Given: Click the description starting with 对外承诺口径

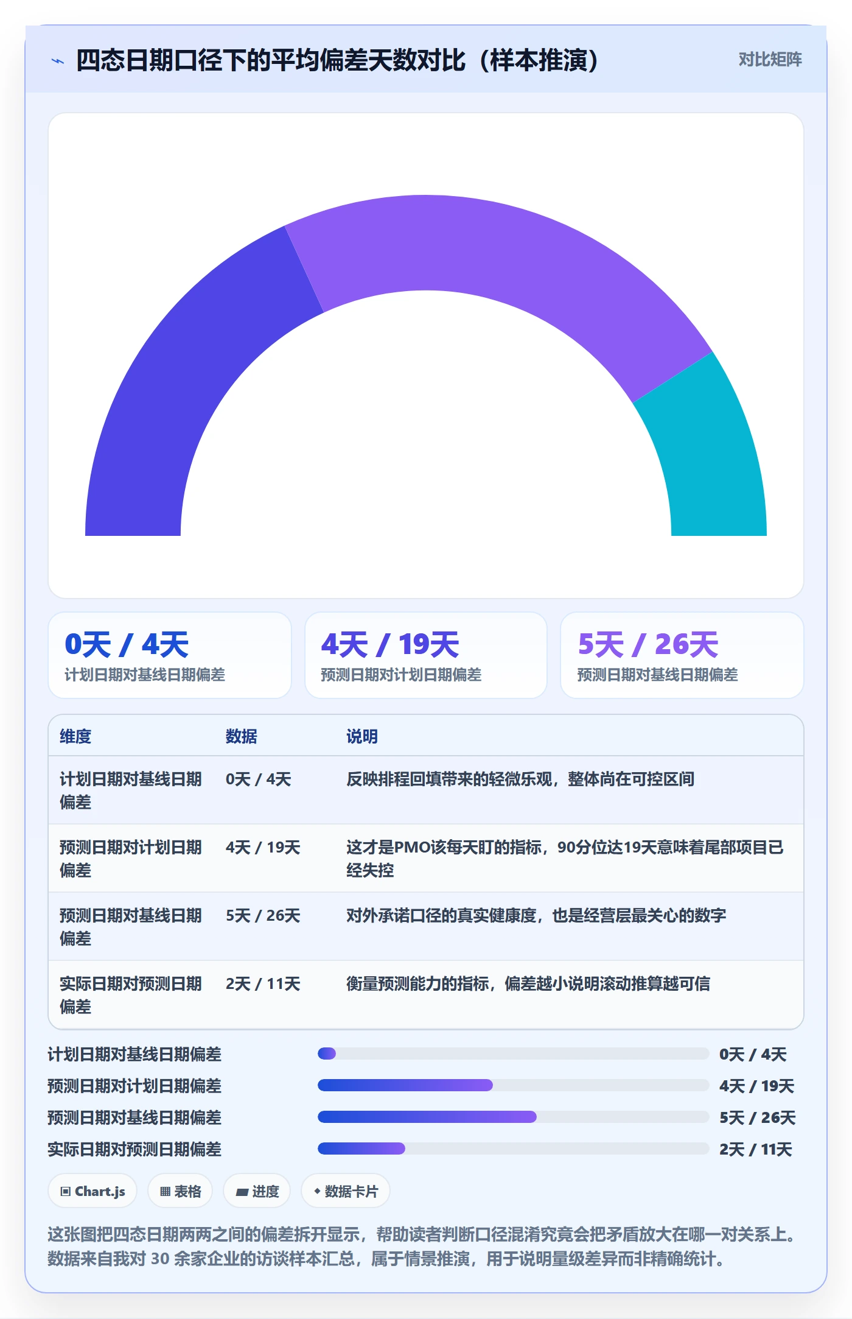Looking at the screenshot, I should (x=536, y=915).
